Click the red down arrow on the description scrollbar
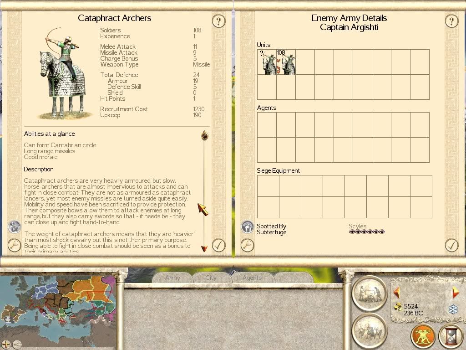This screenshot has height=350, width=466. point(204,248)
